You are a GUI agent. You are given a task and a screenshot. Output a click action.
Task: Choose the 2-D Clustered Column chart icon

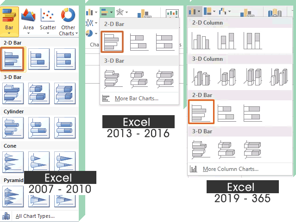tap(201, 40)
